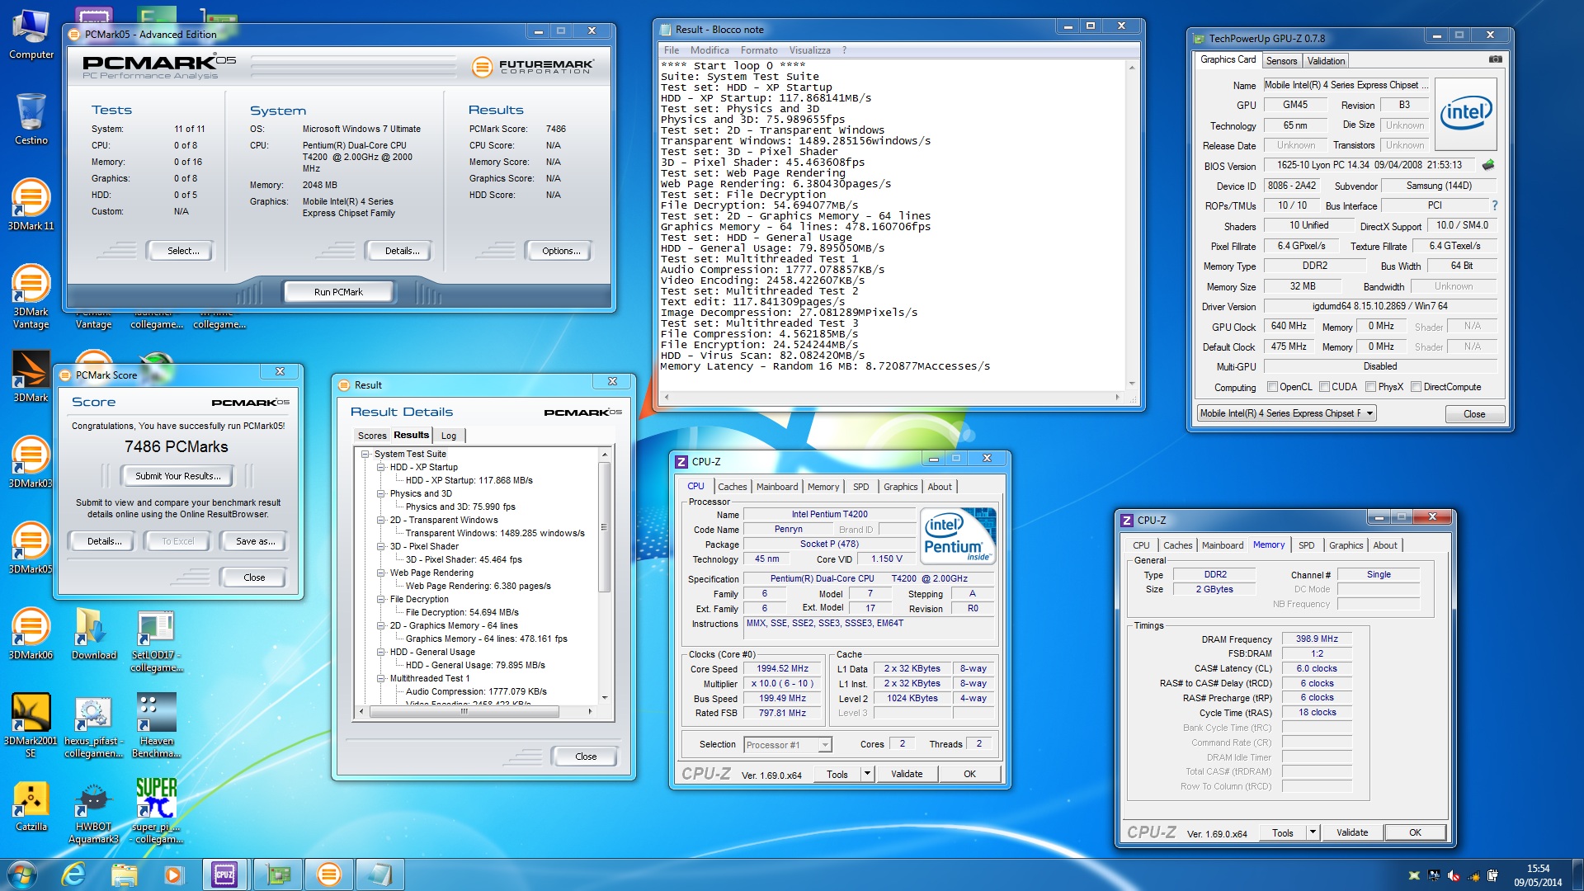The height and width of the screenshot is (891, 1584).
Task: Switch to the Sensors tab in GPU-Z
Action: point(1281,61)
